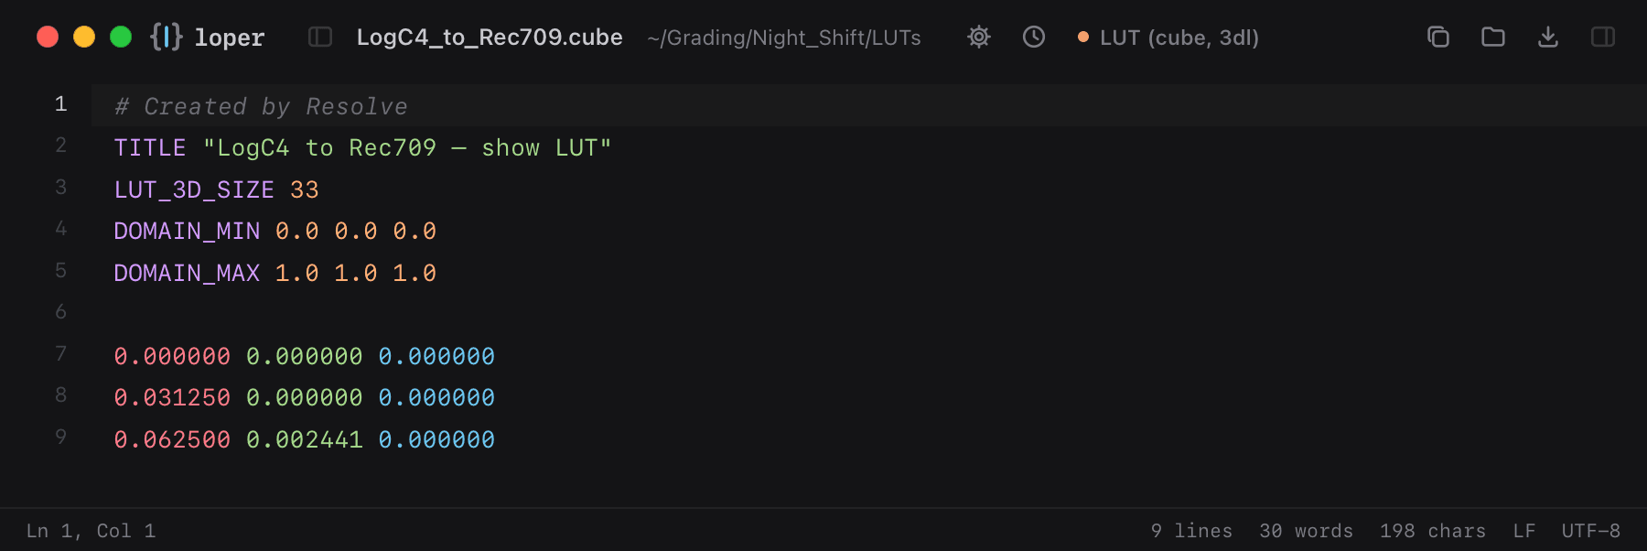Click the download save icon
This screenshot has width=1647, height=551.
point(1548,37)
